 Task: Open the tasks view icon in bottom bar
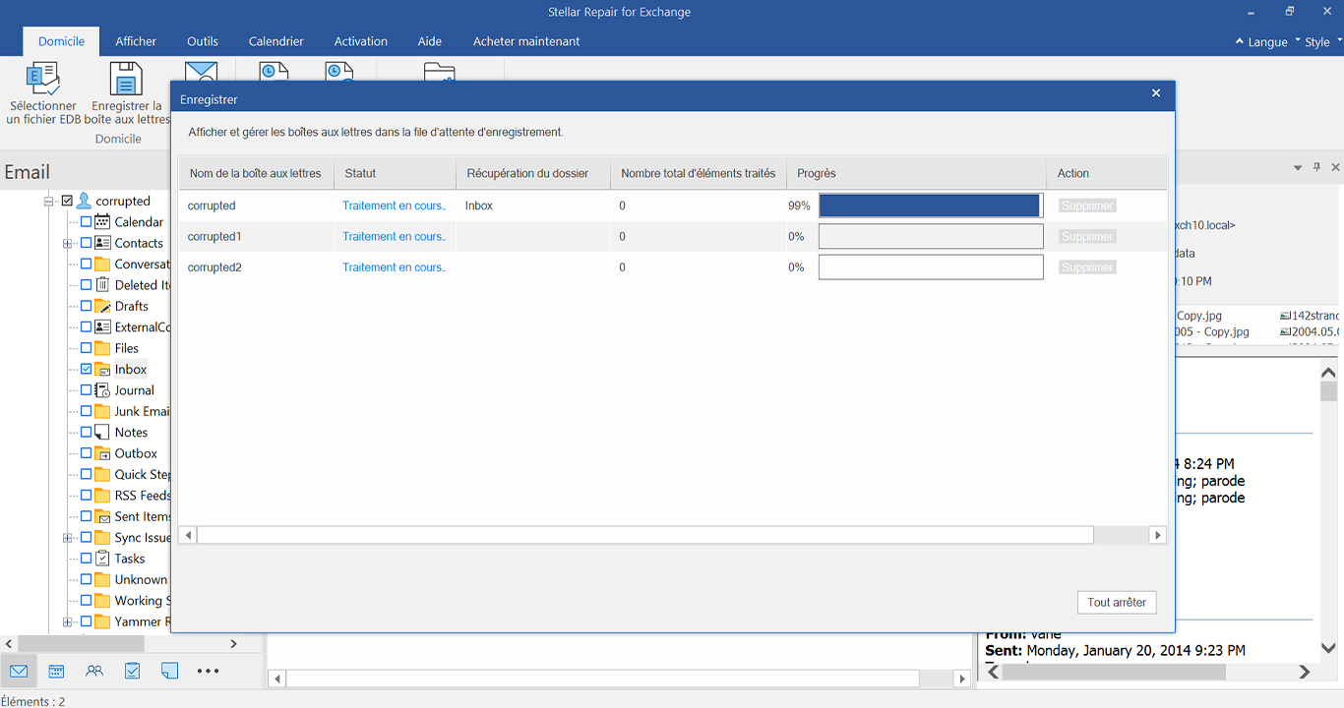[x=132, y=671]
